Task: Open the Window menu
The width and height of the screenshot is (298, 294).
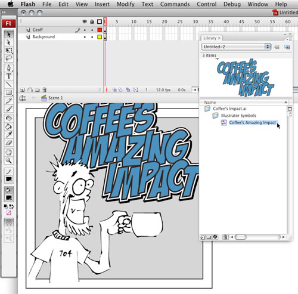Action: (x=257, y=4)
